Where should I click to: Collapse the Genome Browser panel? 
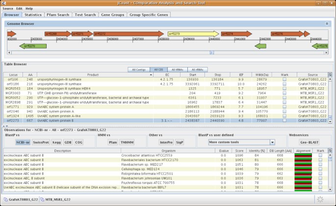[327, 24]
